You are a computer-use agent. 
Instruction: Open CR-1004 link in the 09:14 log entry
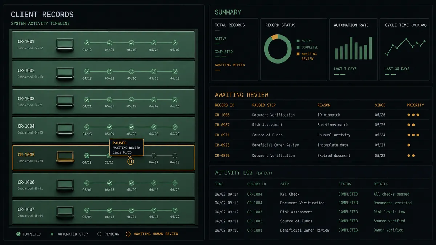pos(255,194)
